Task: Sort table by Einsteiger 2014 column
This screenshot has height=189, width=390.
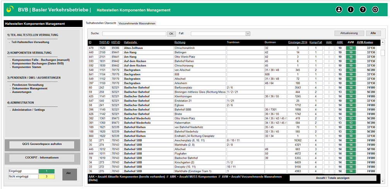Action: tap(297, 42)
